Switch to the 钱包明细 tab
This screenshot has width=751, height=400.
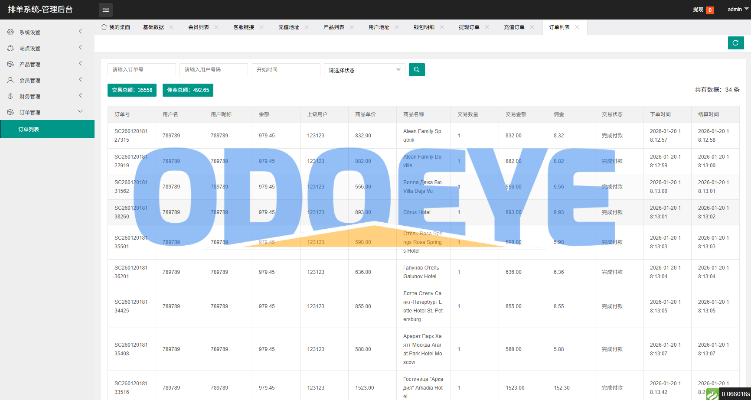point(424,27)
